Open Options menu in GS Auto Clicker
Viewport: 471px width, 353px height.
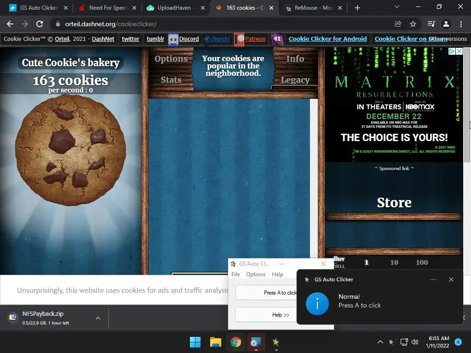click(x=256, y=274)
